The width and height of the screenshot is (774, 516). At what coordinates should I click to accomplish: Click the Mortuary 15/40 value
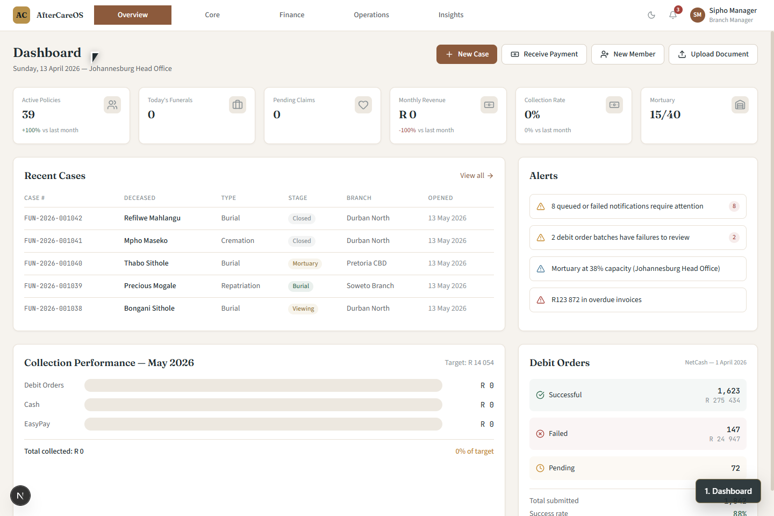click(x=665, y=114)
